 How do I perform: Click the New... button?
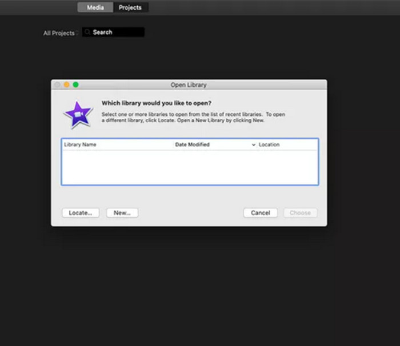tap(122, 213)
